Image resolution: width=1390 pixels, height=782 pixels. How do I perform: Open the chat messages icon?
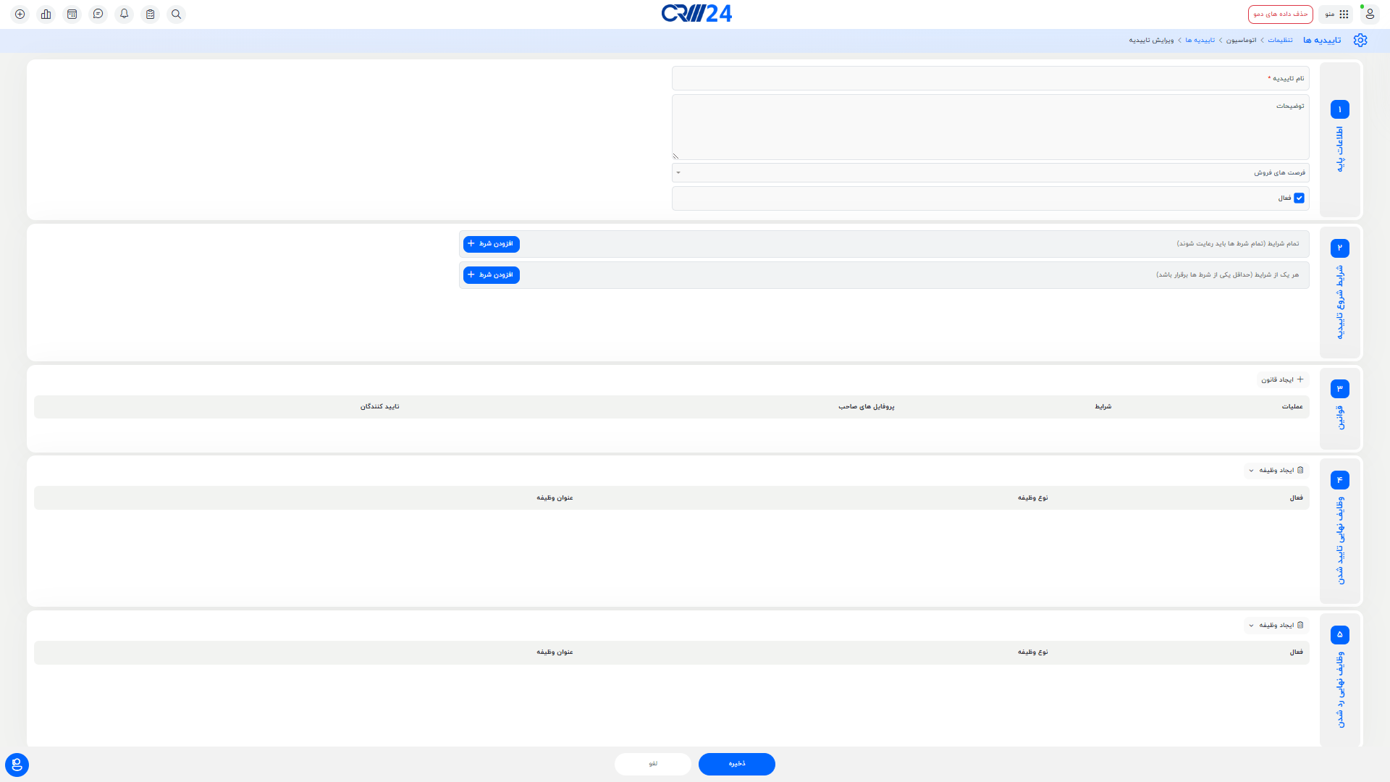point(98,14)
